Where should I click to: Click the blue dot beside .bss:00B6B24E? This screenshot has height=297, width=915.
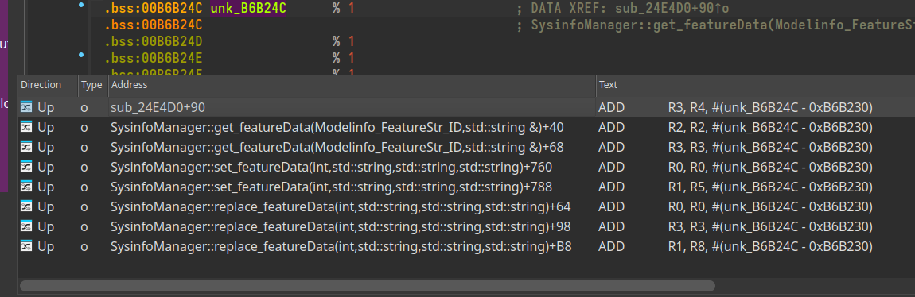tap(80, 55)
